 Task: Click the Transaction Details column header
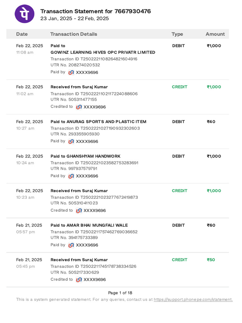click(x=74, y=34)
